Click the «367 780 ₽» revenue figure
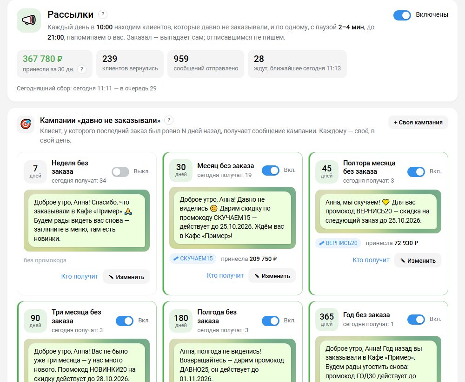The image size is (465, 382). coord(43,59)
